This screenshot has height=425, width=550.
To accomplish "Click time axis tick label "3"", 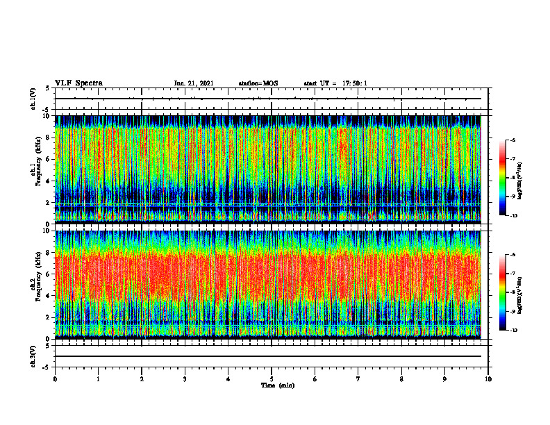I will [185, 379].
